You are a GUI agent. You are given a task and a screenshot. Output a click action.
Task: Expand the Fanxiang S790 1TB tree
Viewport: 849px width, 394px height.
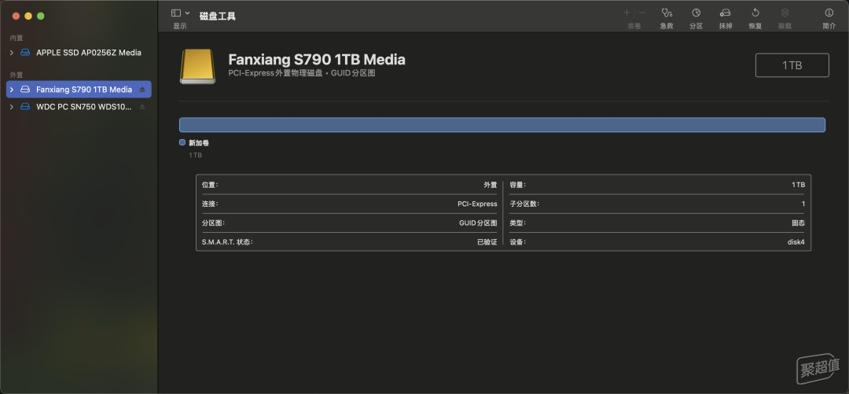[x=12, y=90]
